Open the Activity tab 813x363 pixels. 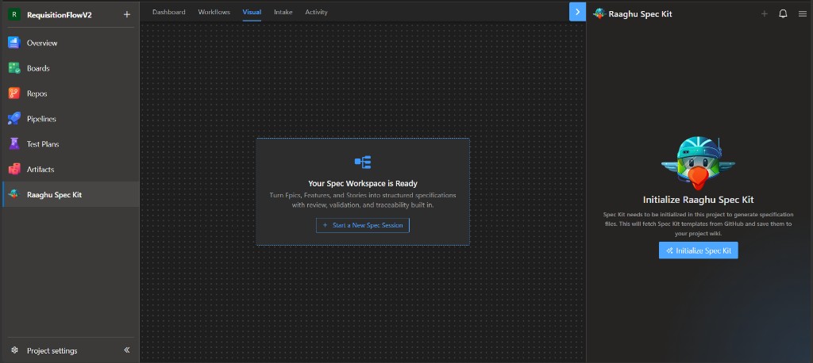tap(316, 12)
